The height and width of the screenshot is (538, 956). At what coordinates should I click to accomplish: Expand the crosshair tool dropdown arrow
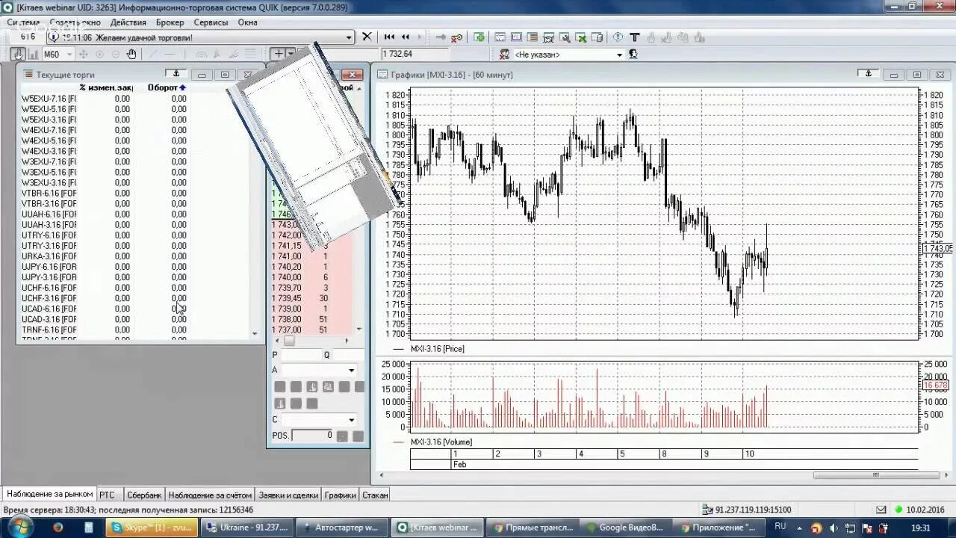[x=291, y=54]
